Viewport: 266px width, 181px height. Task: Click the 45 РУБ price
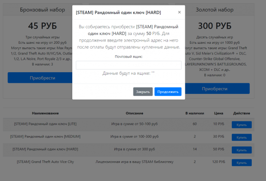coord(43,26)
